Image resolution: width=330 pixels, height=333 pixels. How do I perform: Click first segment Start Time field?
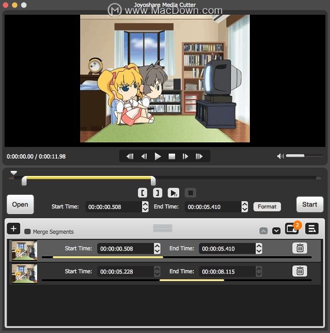point(125,249)
